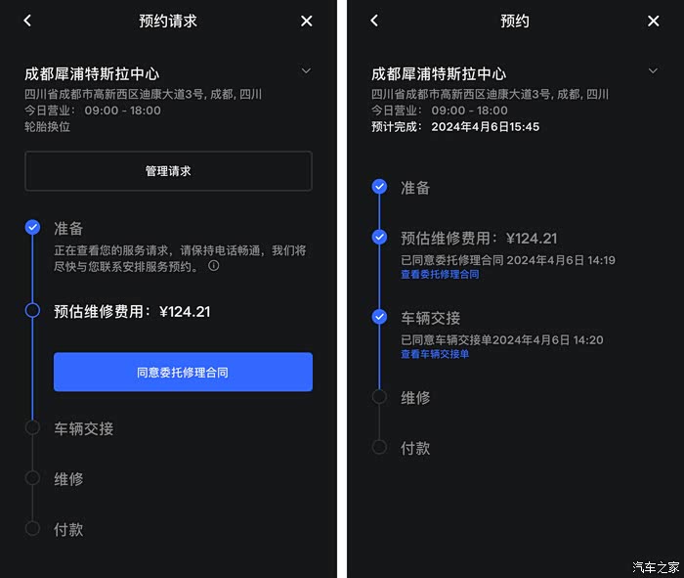
Task: Select checked 准备 step on 预约 screen
Action: (379, 187)
